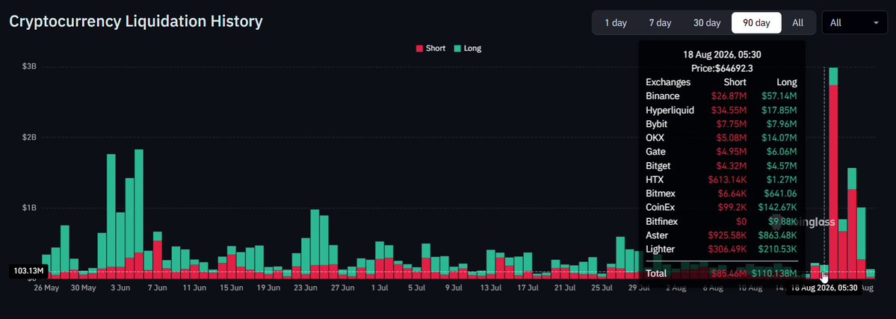Toggle the Short series in legend
Viewport: 896px width, 319px height.
(x=430, y=49)
